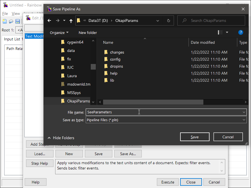Open the Save as type dropdown

244,120
